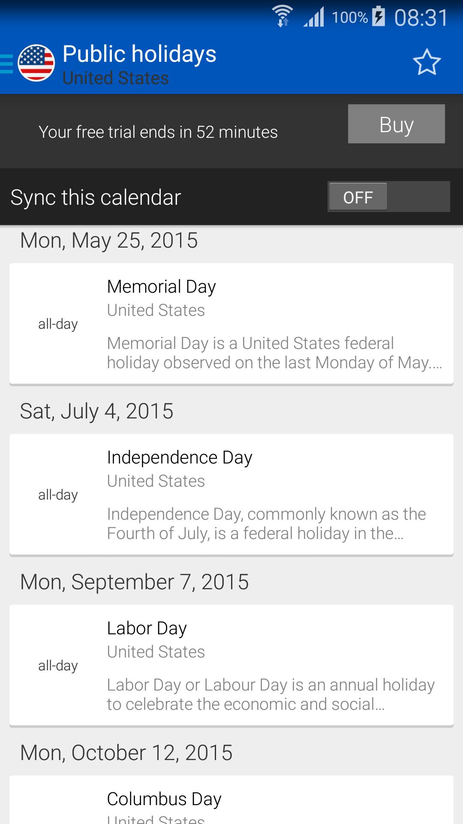
Task: Tap the Mon, May 25, 2015 header
Action: point(109,240)
